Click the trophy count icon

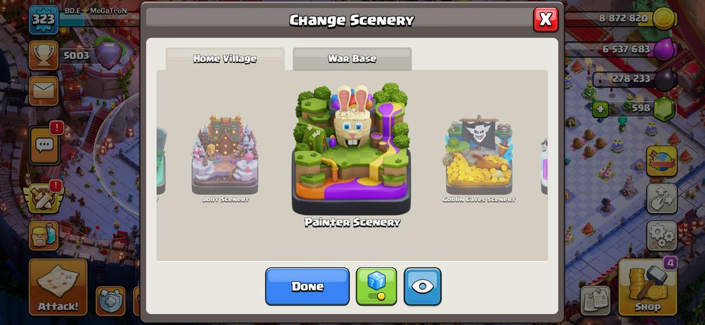click(x=44, y=56)
